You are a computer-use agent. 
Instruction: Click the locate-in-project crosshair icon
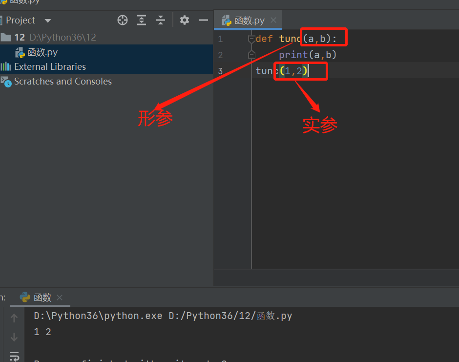(123, 20)
